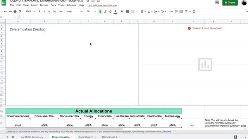The width and height of the screenshot is (248, 139).
Task: Toggle bold formatting
Action: 100,12
